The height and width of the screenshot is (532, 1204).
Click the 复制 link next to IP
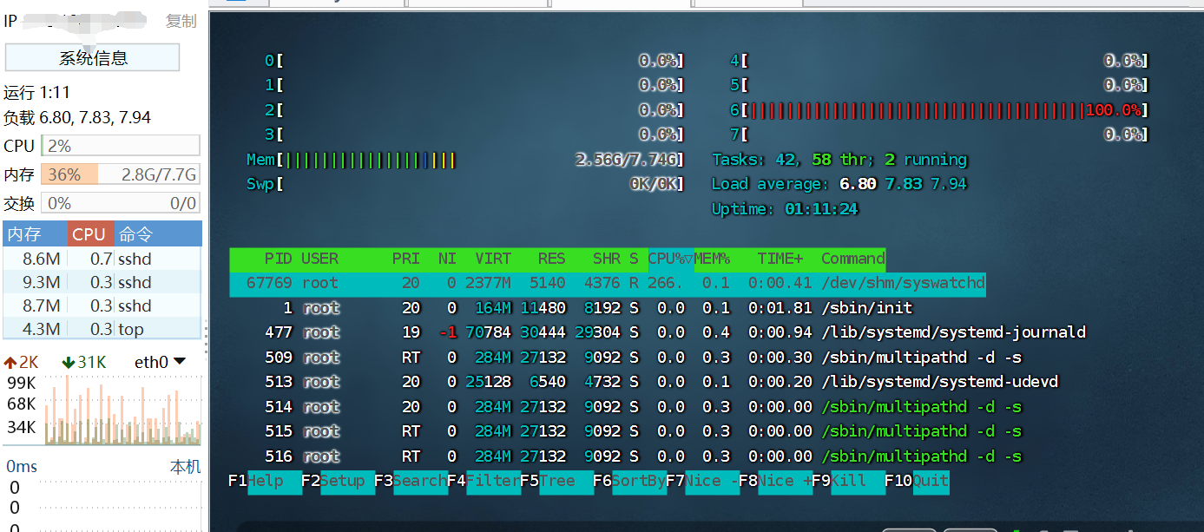coord(181,21)
